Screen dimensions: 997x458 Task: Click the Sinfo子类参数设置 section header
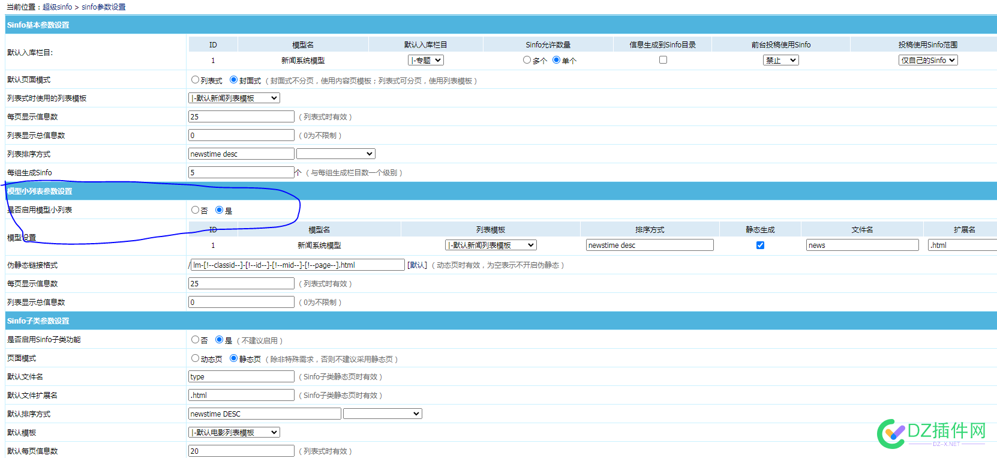(x=501, y=321)
